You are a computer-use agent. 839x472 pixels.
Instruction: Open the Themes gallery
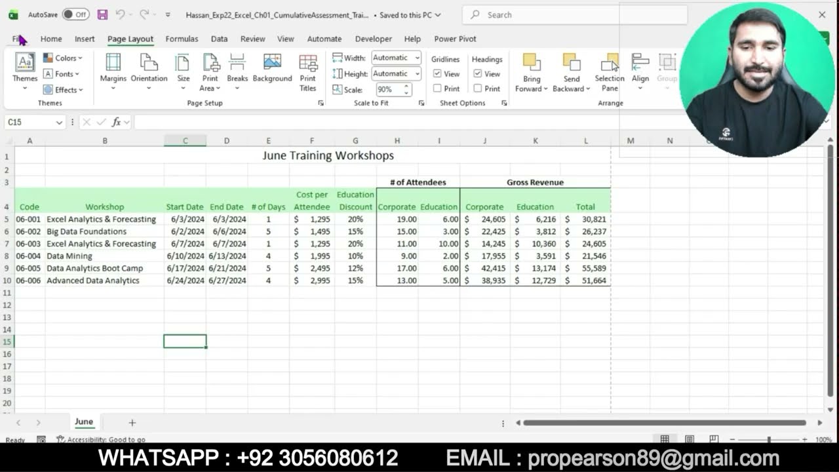point(25,71)
